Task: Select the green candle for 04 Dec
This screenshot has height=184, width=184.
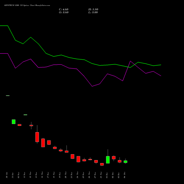Action: click(125, 162)
